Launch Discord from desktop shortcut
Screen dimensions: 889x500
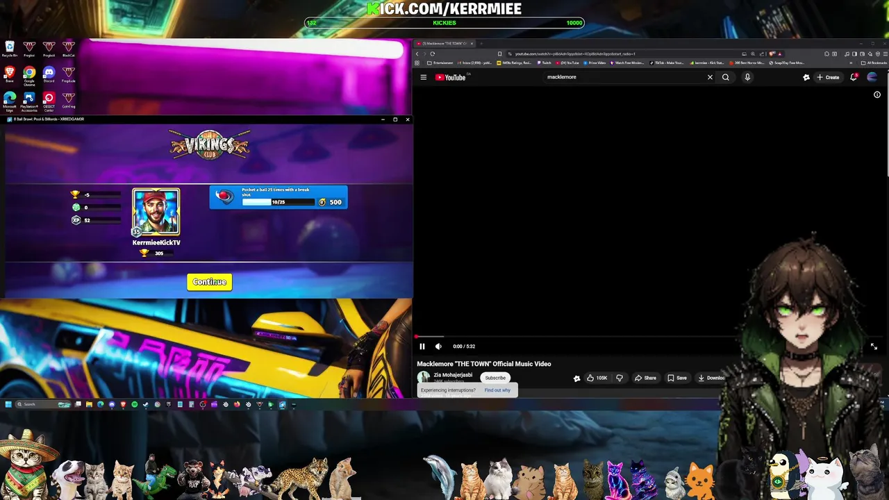click(49, 74)
